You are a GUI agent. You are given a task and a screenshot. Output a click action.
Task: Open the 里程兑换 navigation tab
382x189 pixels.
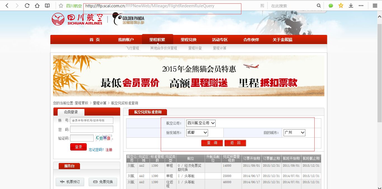pos(188,40)
